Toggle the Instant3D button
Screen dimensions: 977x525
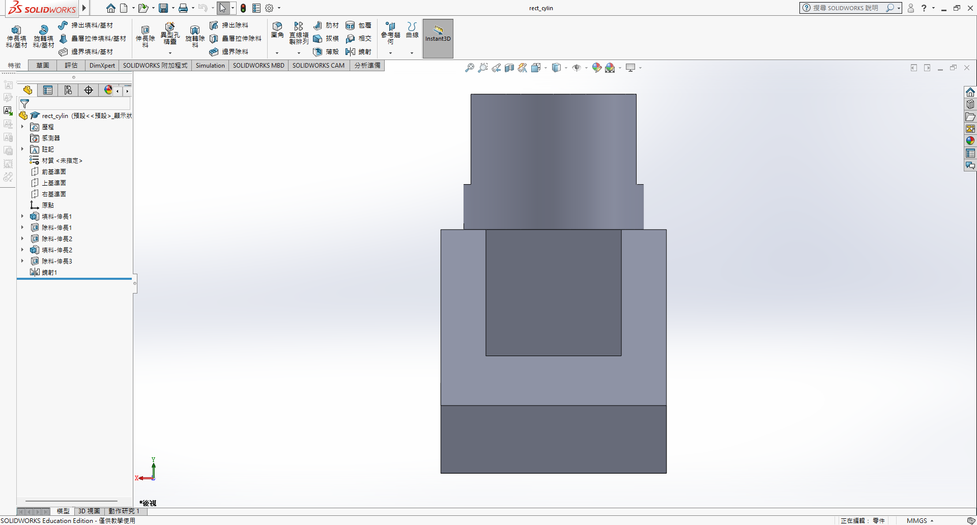[438, 39]
